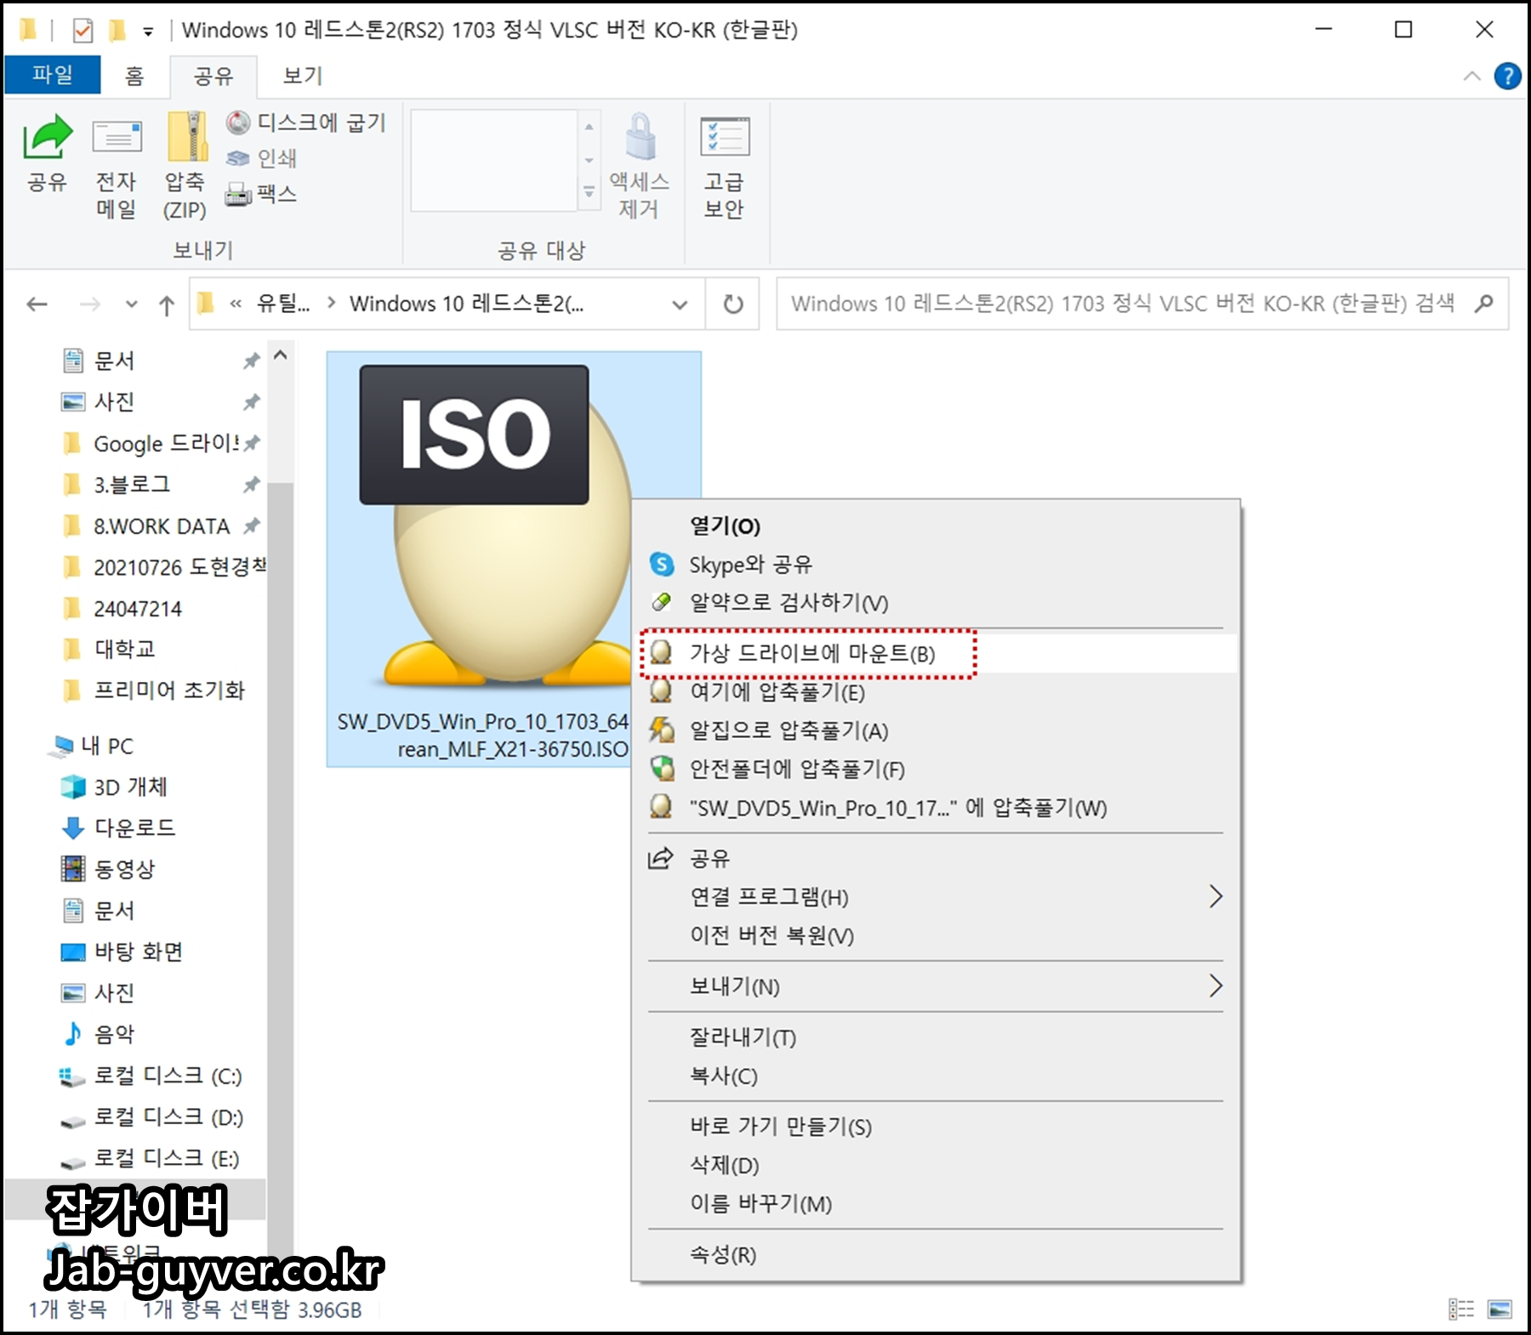The width and height of the screenshot is (1531, 1335).
Task: Switch to details view in status bar
Action: [x=1461, y=1309]
